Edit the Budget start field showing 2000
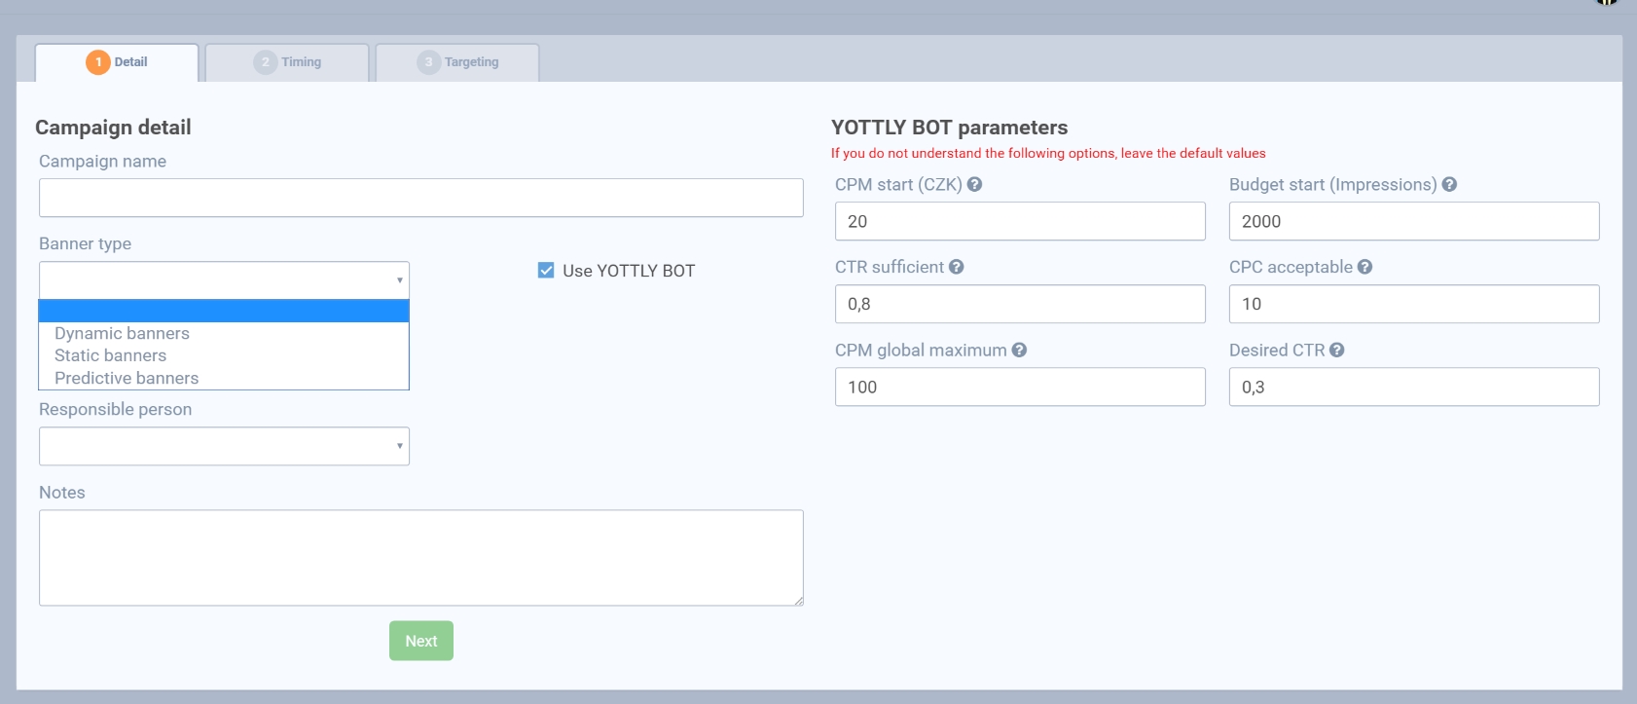Image resolution: width=1637 pixels, height=704 pixels. click(x=1414, y=221)
